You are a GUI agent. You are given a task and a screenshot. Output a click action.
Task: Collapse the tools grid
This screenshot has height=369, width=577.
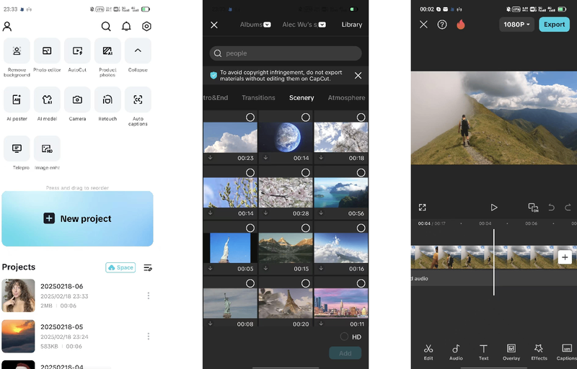(x=138, y=50)
